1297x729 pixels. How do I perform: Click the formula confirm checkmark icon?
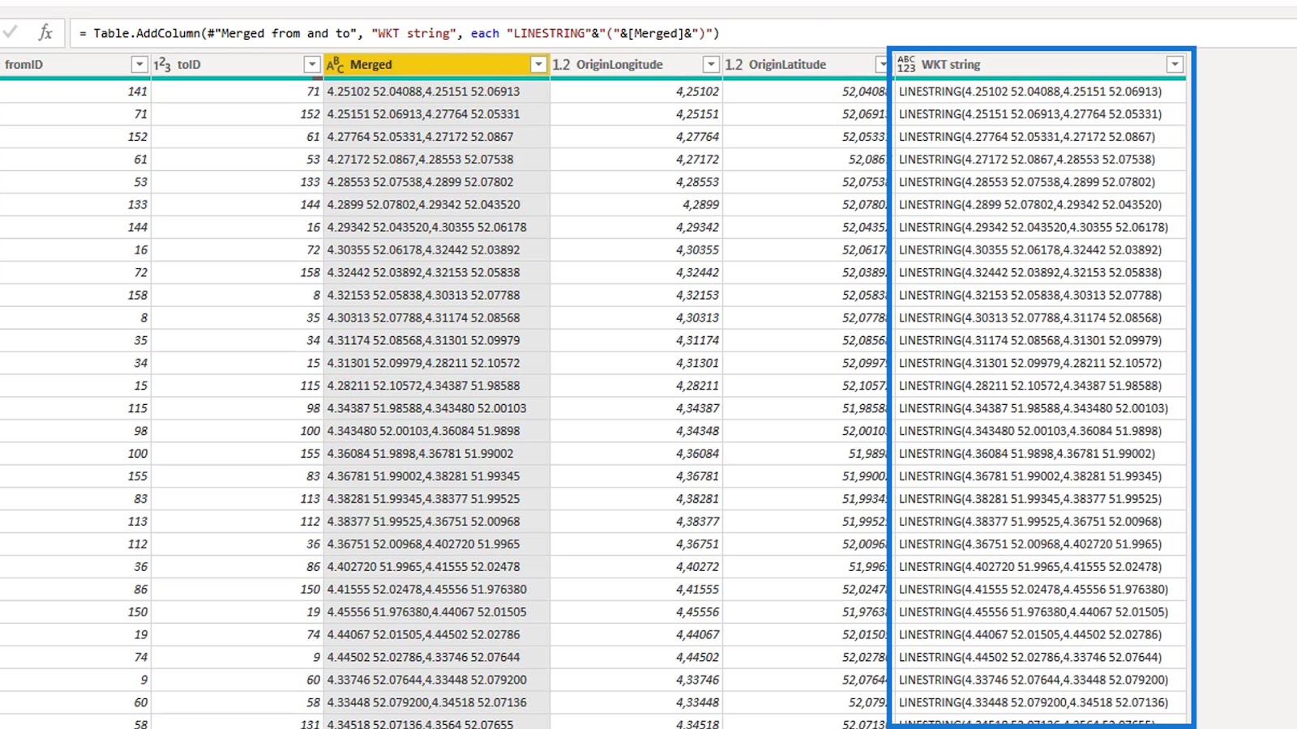10,32
